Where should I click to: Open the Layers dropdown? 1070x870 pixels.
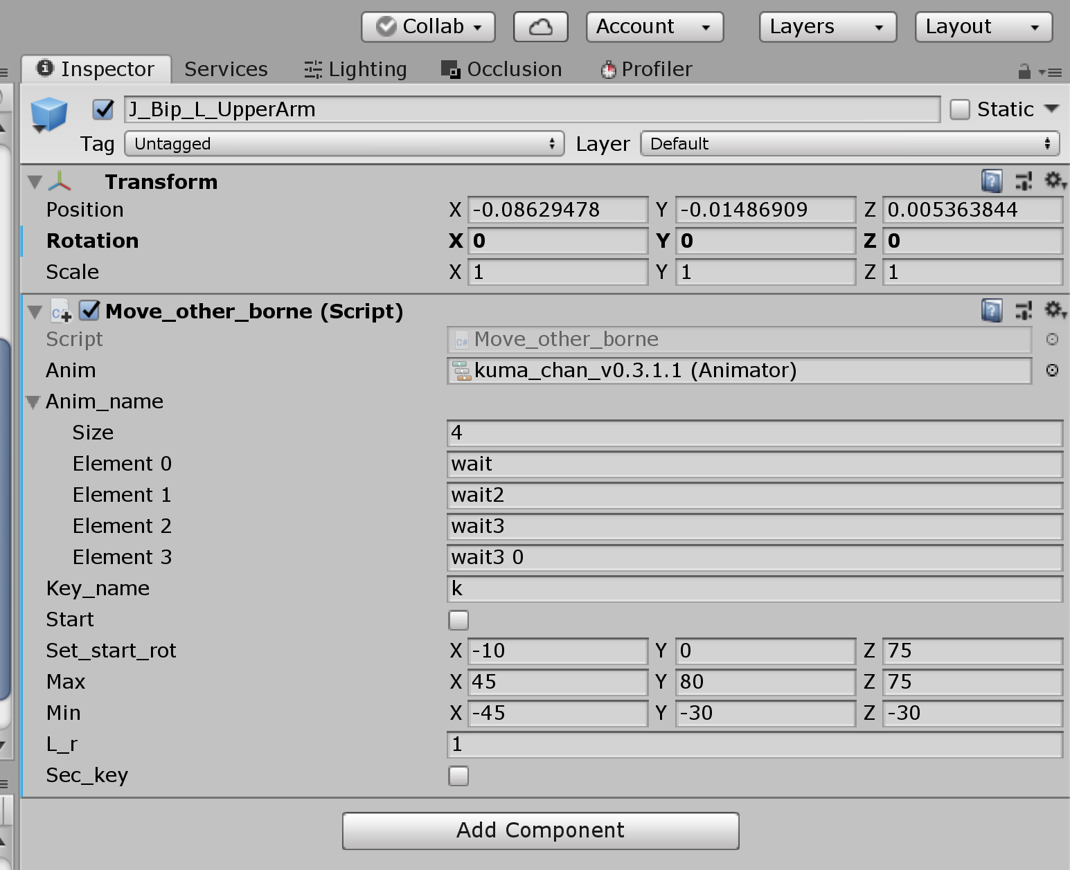tap(828, 27)
